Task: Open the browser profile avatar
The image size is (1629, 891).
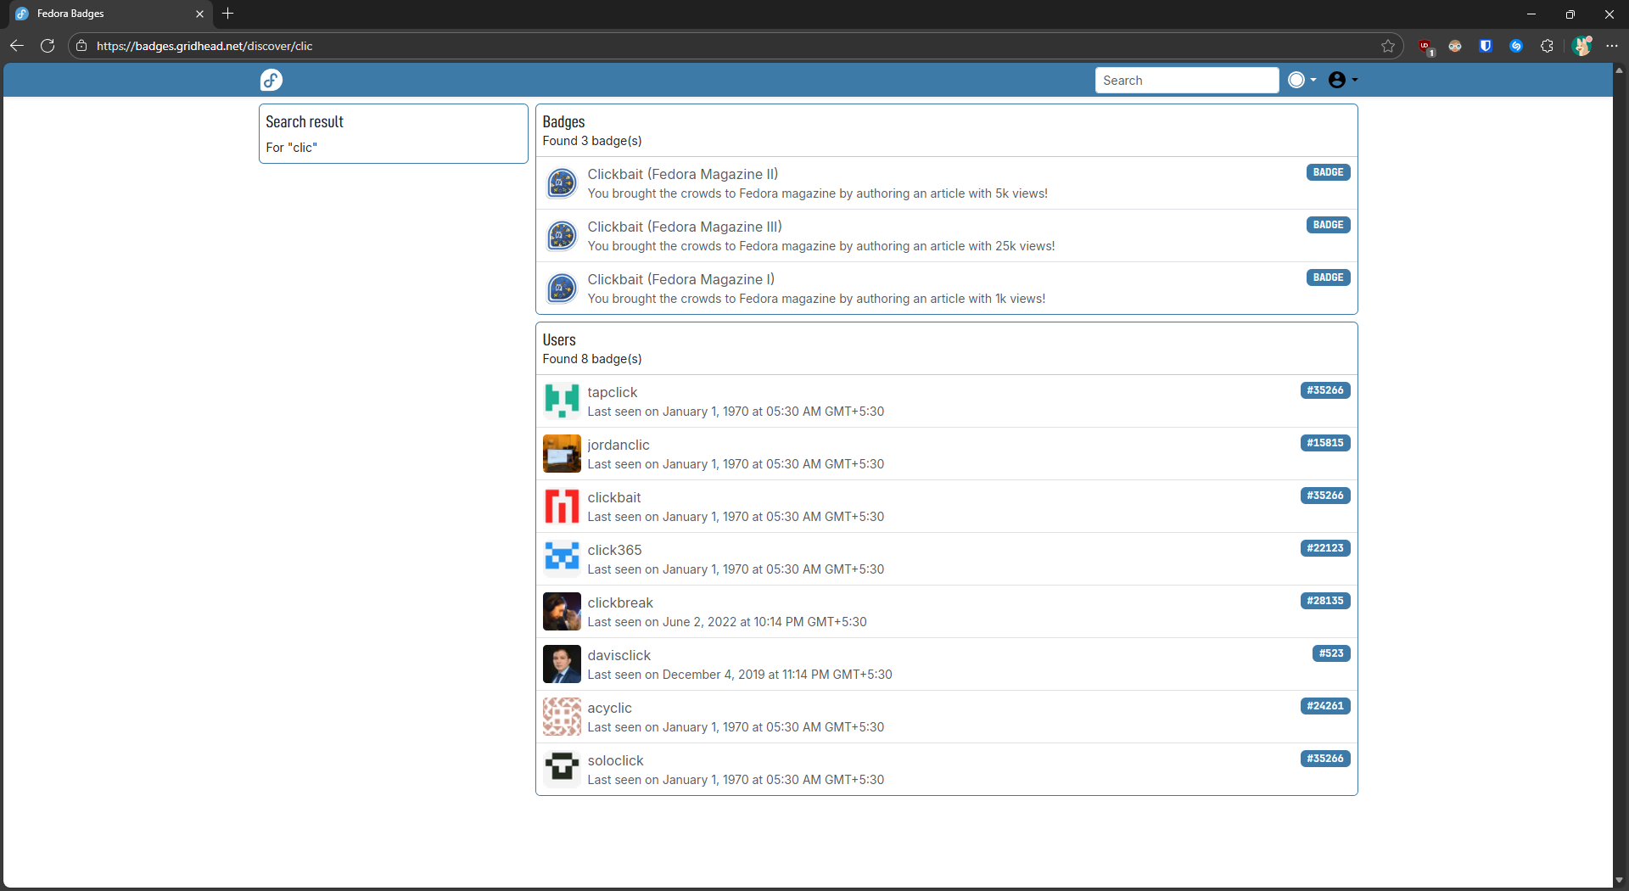Action: pos(1581,46)
